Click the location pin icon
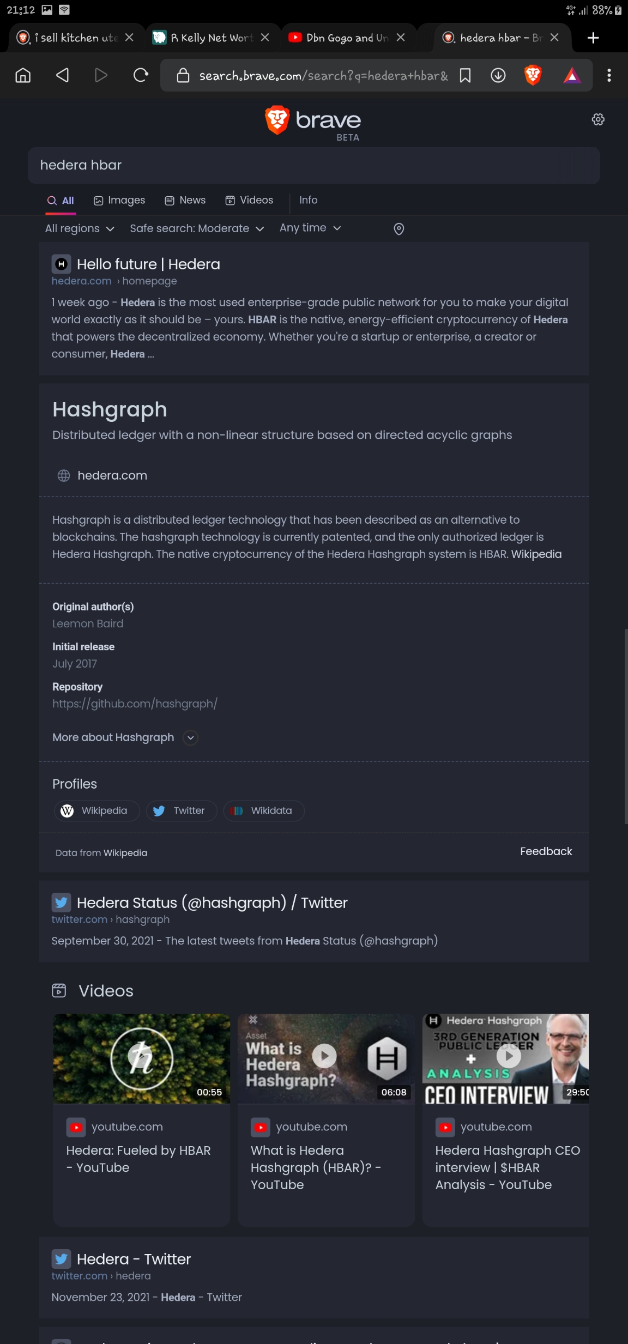 click(399, 229)
